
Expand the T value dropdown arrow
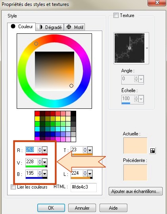[90, 150]
